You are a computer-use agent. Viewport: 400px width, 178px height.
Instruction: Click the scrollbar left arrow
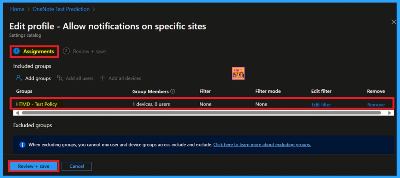click(x=17, y=113)
